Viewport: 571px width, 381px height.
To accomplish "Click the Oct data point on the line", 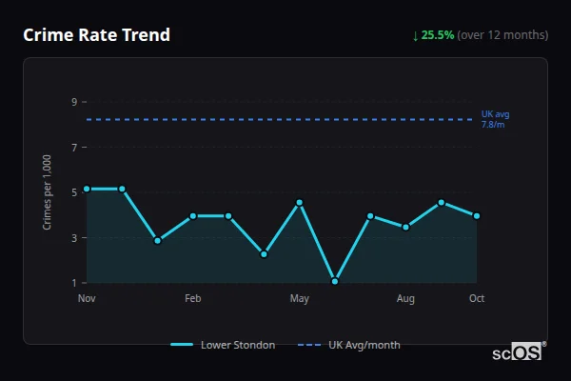I will pyautogui.click(x=477, y=216).
